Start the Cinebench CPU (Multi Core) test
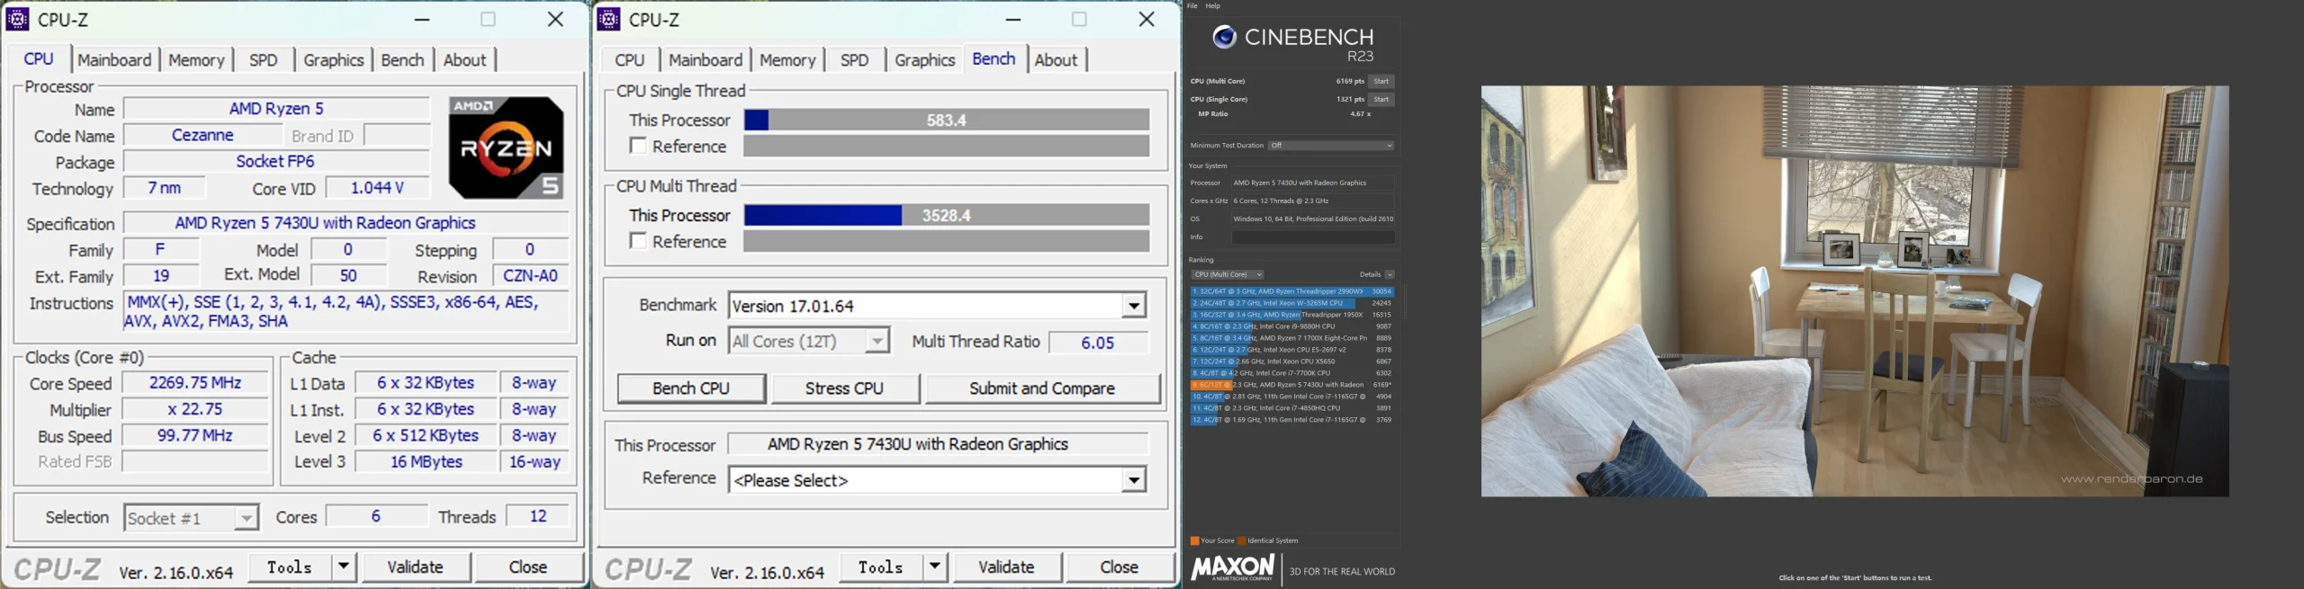Viewport: 2304px width, 589px height. pyautogui.click(x=1381, y=81)
